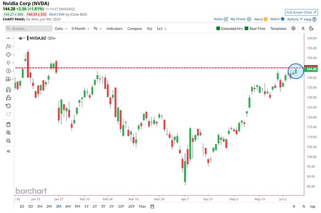Image resolution: width=321 pixels, height=213 pixels.
Task: Click the Symbol search field
Action: pos(29,28)
